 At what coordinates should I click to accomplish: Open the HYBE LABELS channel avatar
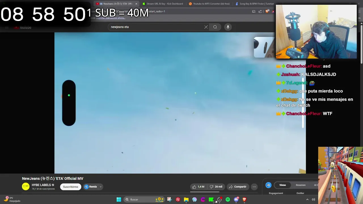click(x=26, y=186)
